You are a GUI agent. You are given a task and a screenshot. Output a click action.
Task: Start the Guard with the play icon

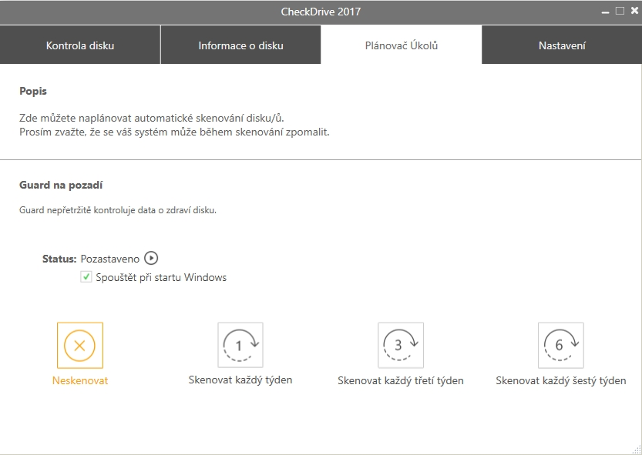[x=151, y=258]
